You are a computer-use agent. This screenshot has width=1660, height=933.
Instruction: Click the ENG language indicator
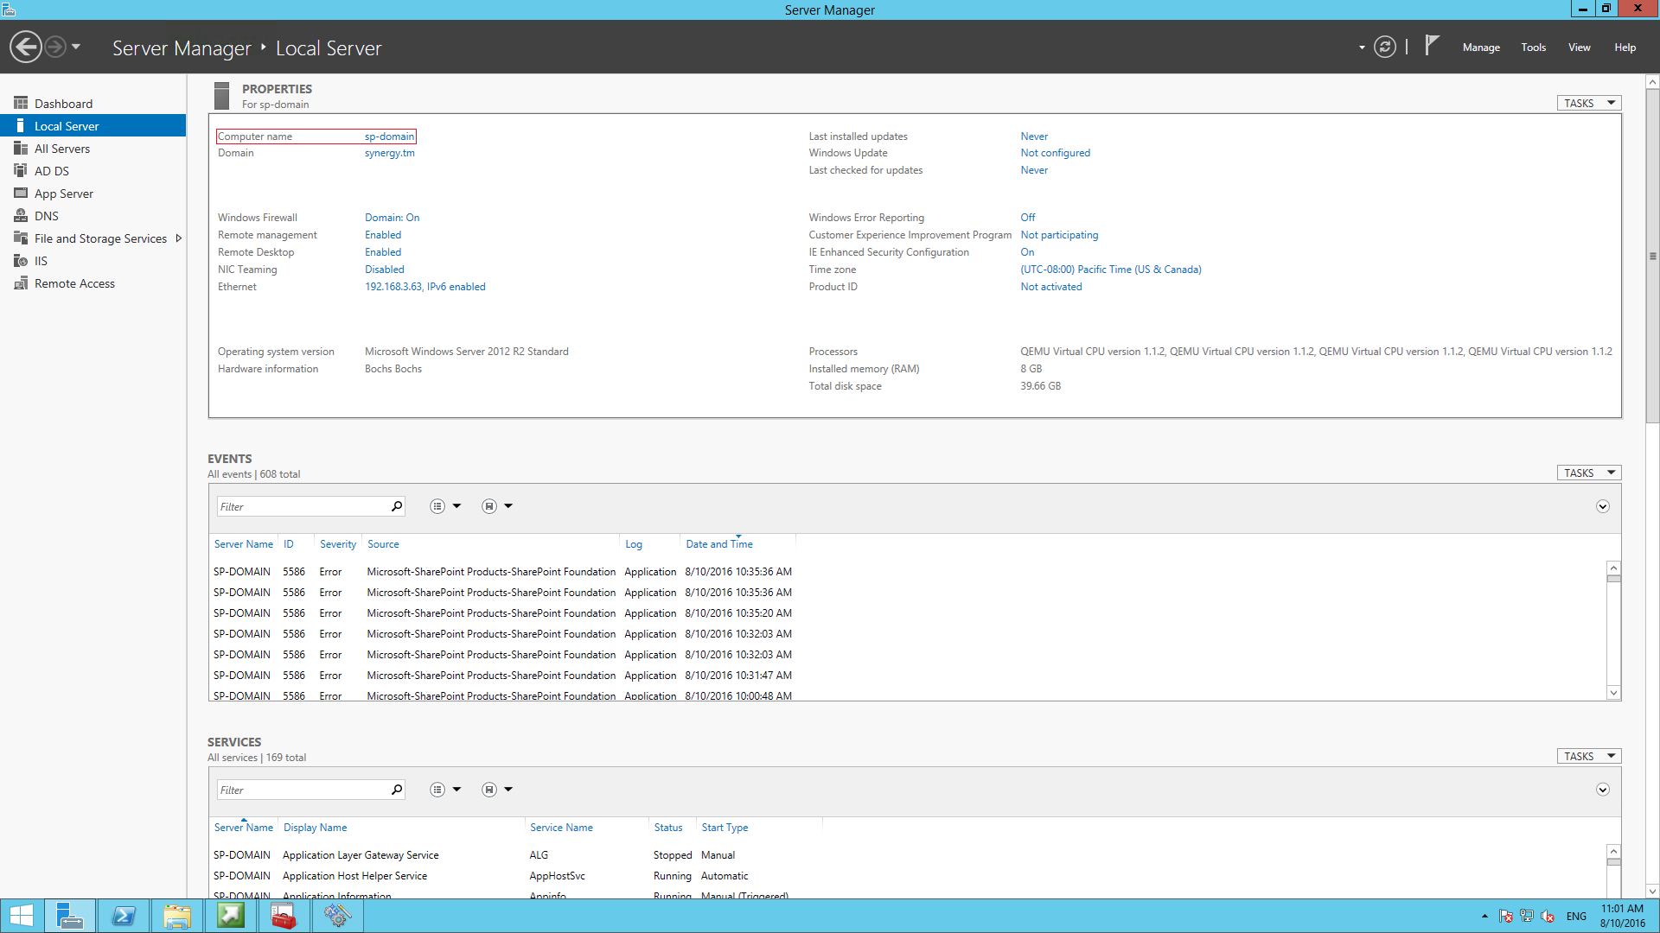(x=1576, y=917)
